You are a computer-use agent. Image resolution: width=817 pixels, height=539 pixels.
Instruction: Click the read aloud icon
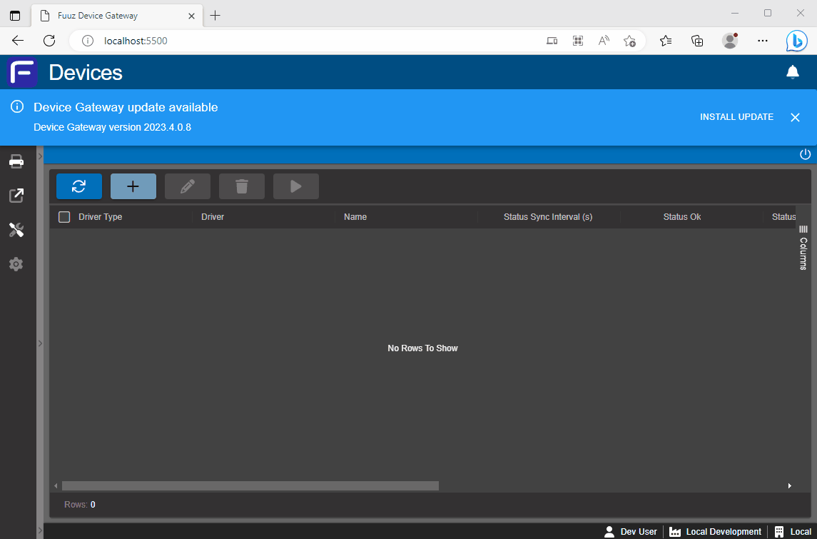[604, 41]
